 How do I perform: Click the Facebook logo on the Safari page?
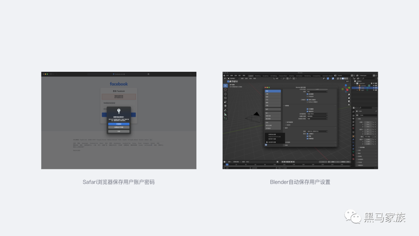119,84
